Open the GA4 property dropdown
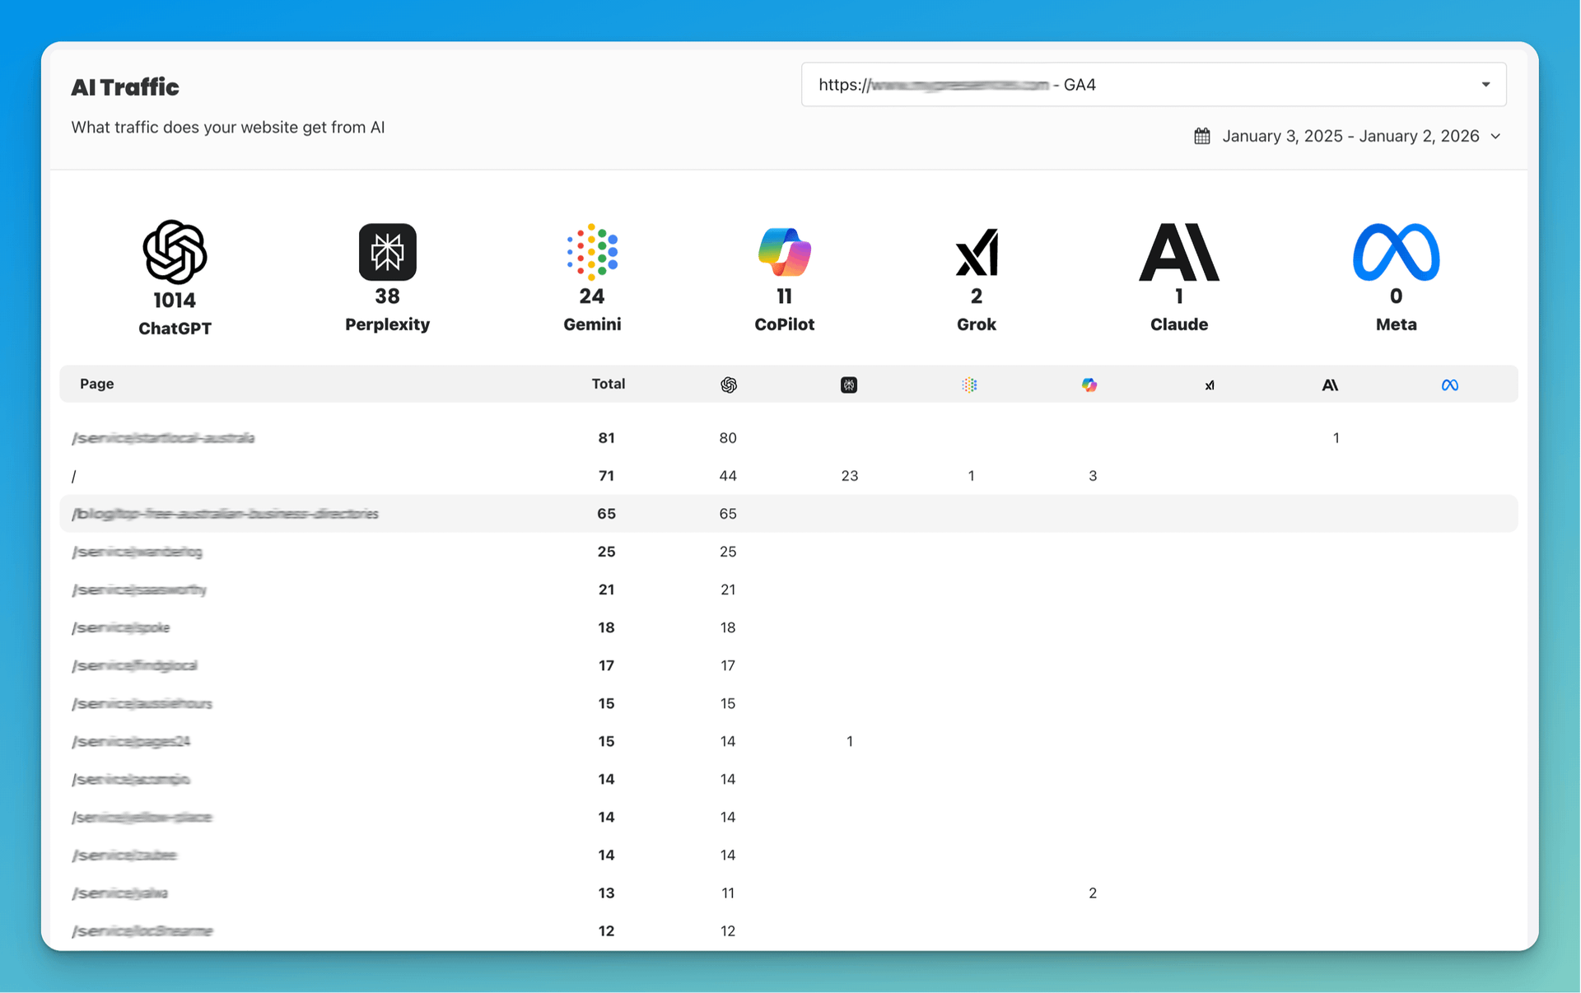 (1153, 84)
